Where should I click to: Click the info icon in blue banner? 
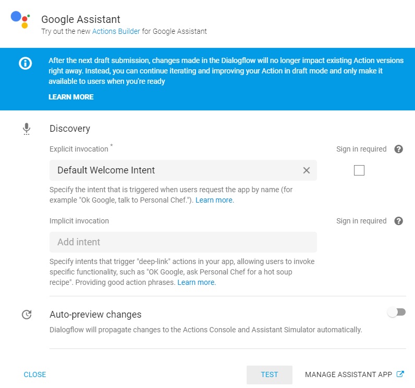coord(26,64)
